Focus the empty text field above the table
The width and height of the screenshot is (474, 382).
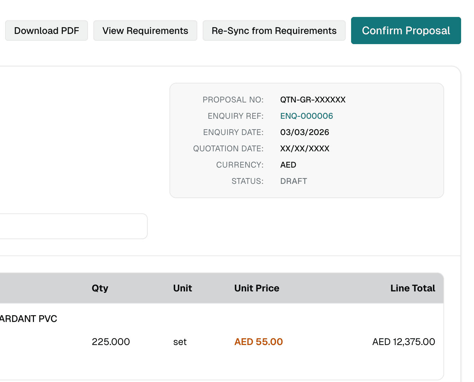[x=73, y=226]
